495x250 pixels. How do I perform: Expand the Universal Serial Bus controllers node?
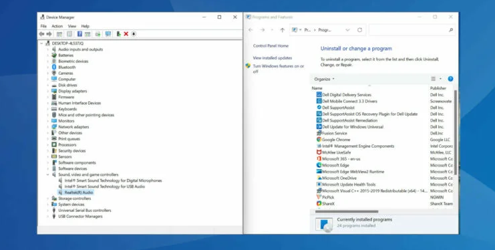click(48, 211)
